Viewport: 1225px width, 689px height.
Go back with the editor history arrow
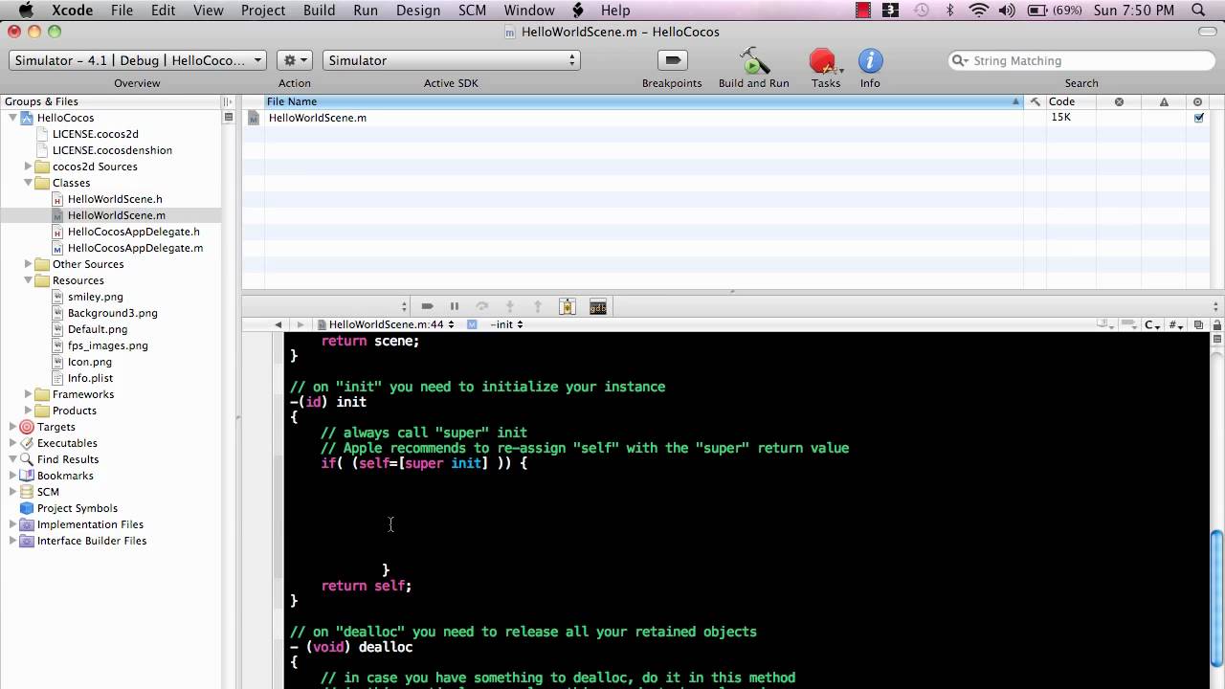[278, 324]
